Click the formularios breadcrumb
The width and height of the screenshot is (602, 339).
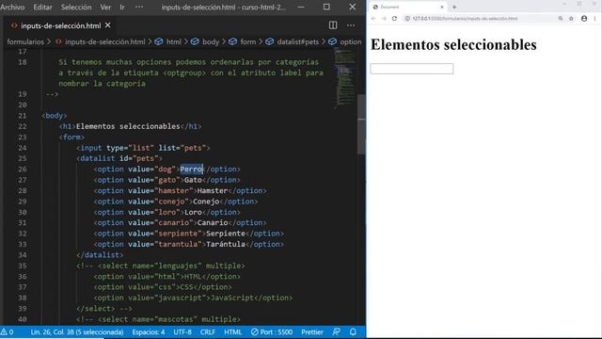25,41
